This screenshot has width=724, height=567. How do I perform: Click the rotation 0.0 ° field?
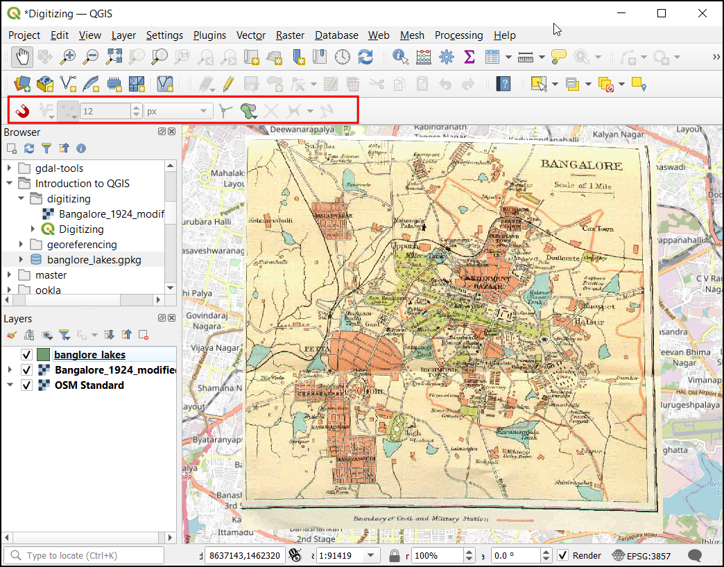(x=515, y=555)
